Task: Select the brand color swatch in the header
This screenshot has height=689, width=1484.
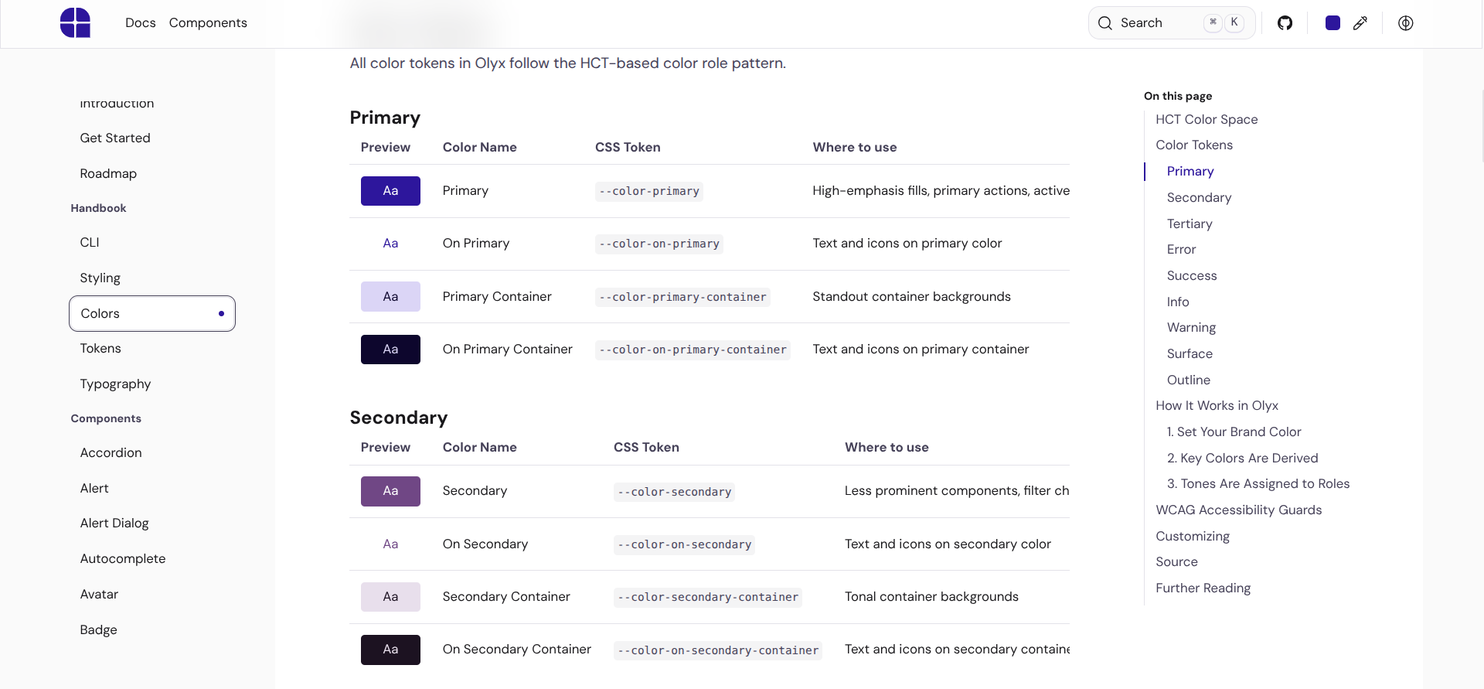Action: coord(1332,22)
